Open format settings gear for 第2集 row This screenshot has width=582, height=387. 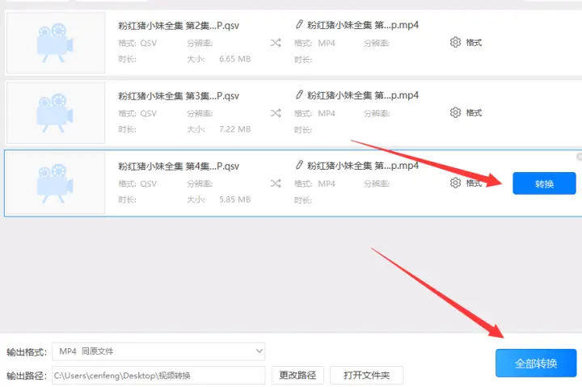455,42
